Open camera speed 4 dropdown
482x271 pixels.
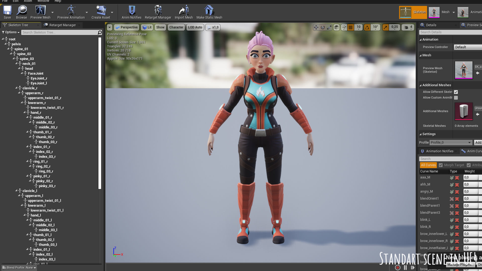coord(408,27)
